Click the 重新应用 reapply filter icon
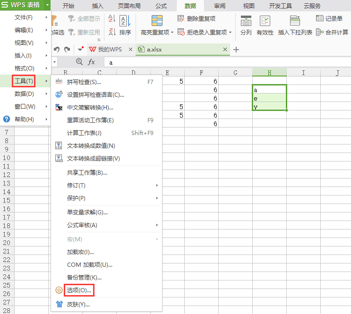The height and width of the screenshot is (314, 351). tap(71, 32)
